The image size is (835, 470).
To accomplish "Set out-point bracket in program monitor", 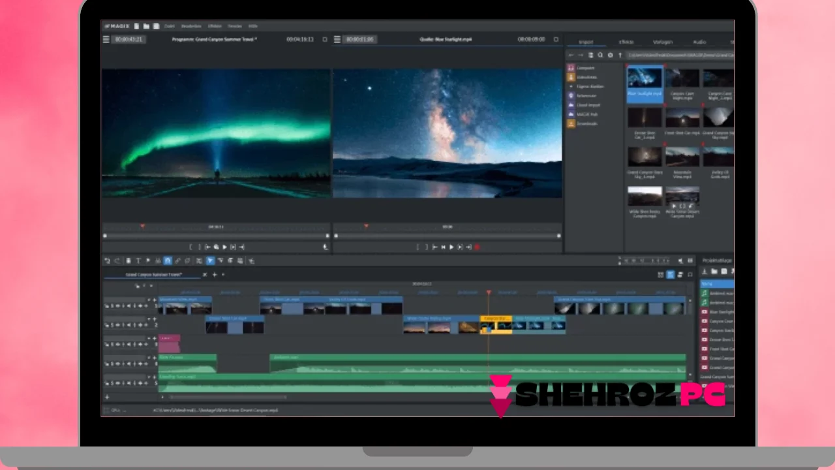I will (x=199, y=247).
